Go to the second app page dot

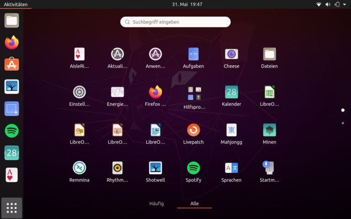[343, 123]
